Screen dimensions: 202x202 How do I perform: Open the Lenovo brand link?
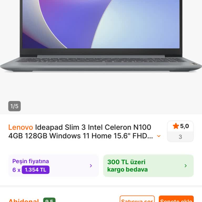[21, 127]
